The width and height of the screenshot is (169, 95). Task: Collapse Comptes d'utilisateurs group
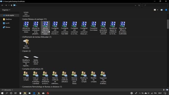tap(21, 69)
